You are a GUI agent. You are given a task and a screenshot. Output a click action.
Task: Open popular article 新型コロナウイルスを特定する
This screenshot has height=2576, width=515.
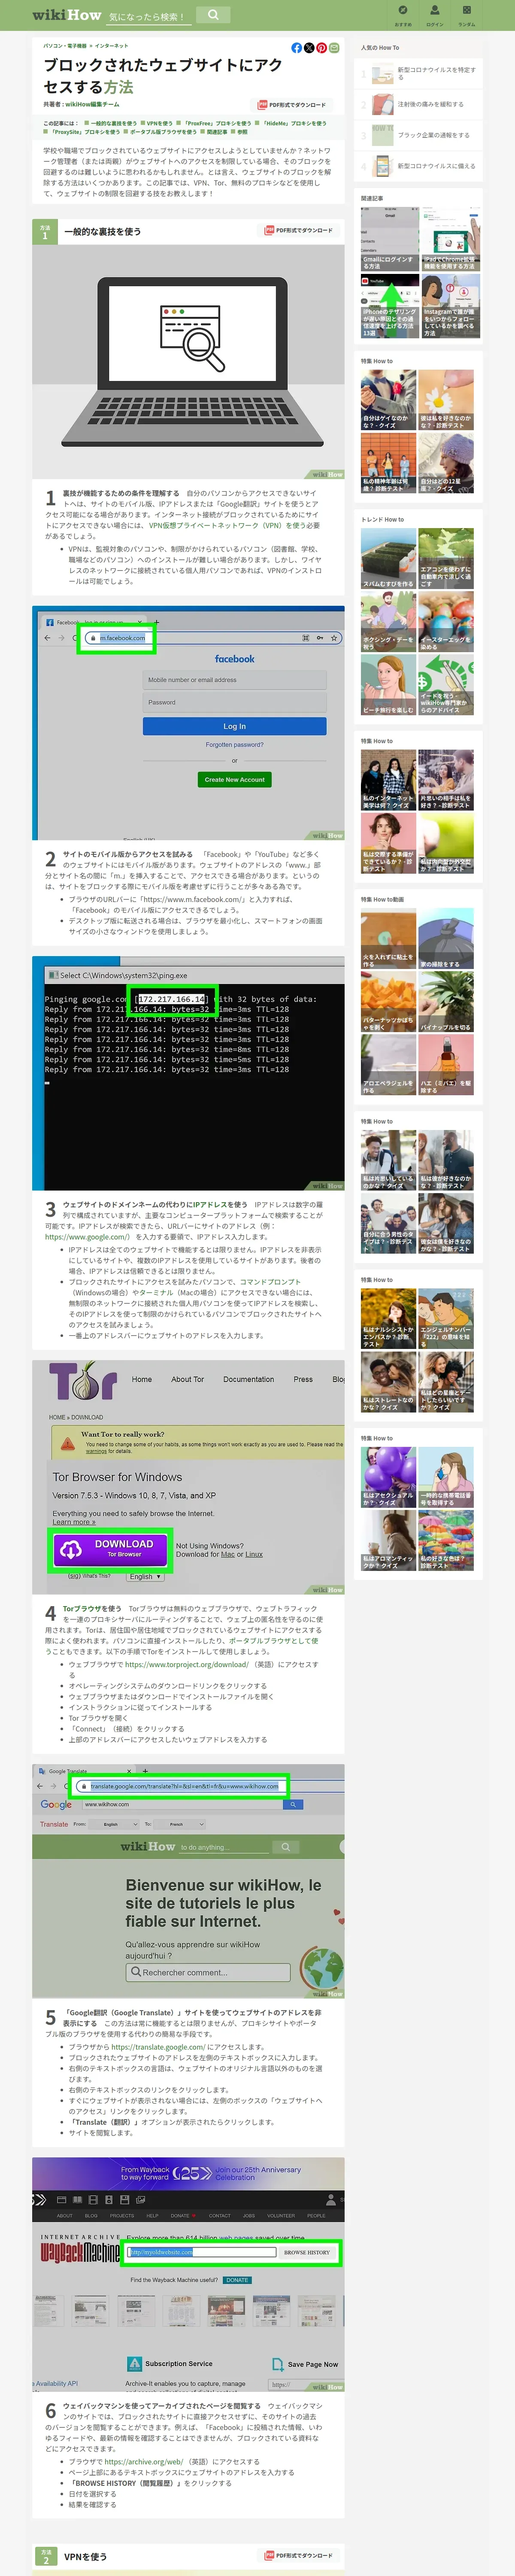click(x=418, y=73)
